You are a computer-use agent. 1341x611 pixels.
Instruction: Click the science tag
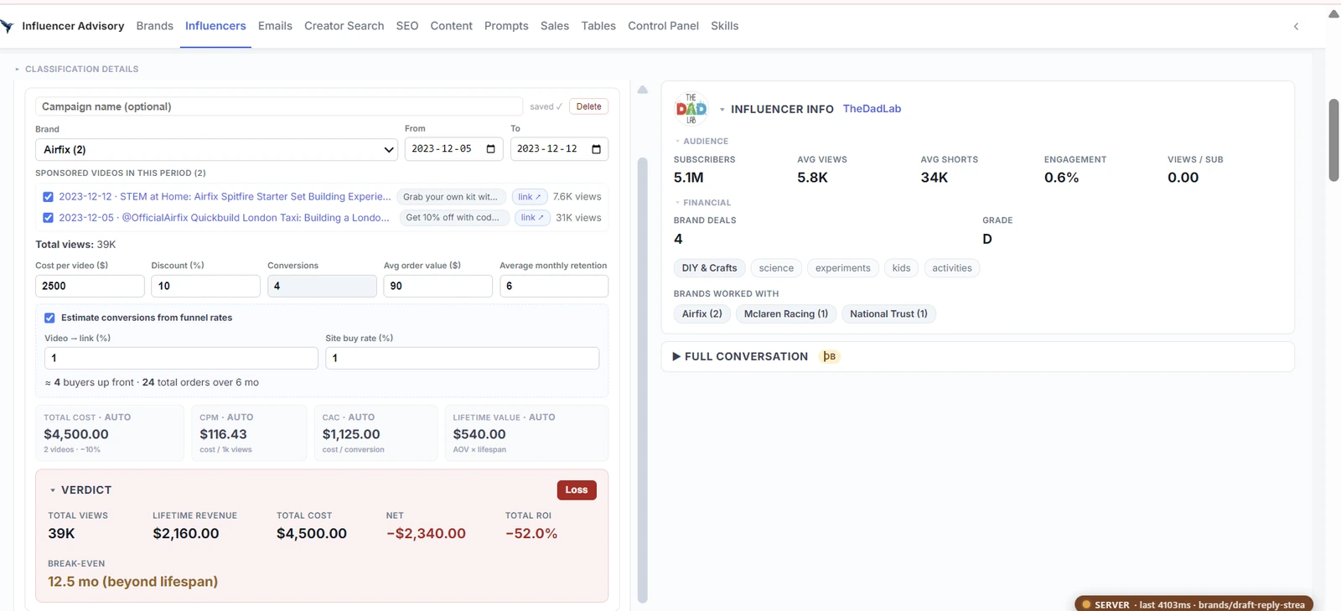(776, 268)
